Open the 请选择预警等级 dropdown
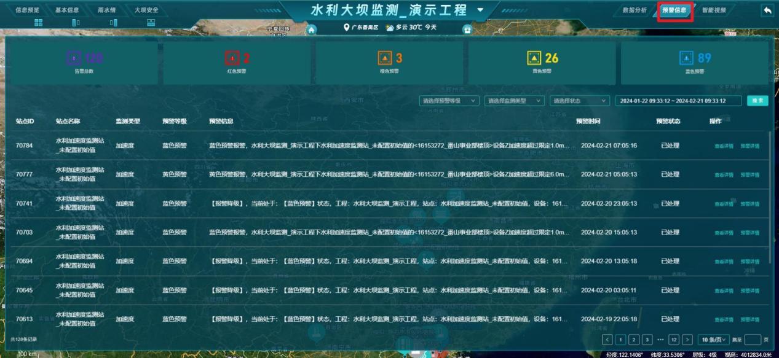The height and width of the screenshot is (358, 779). pyautogui.click(x=449, y=101)
